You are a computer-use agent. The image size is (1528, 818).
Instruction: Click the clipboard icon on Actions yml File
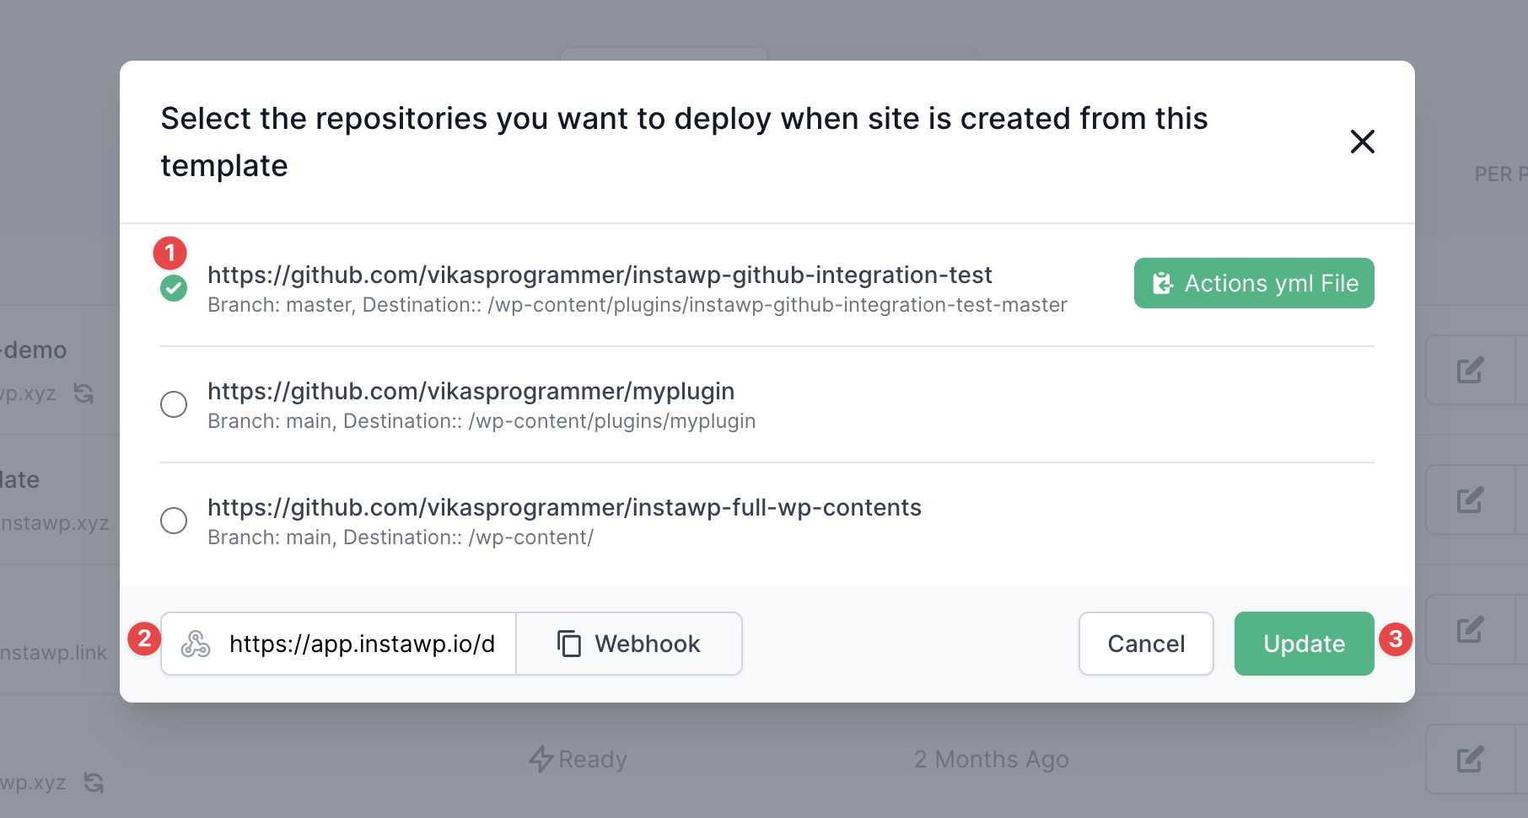[1163, 283]
